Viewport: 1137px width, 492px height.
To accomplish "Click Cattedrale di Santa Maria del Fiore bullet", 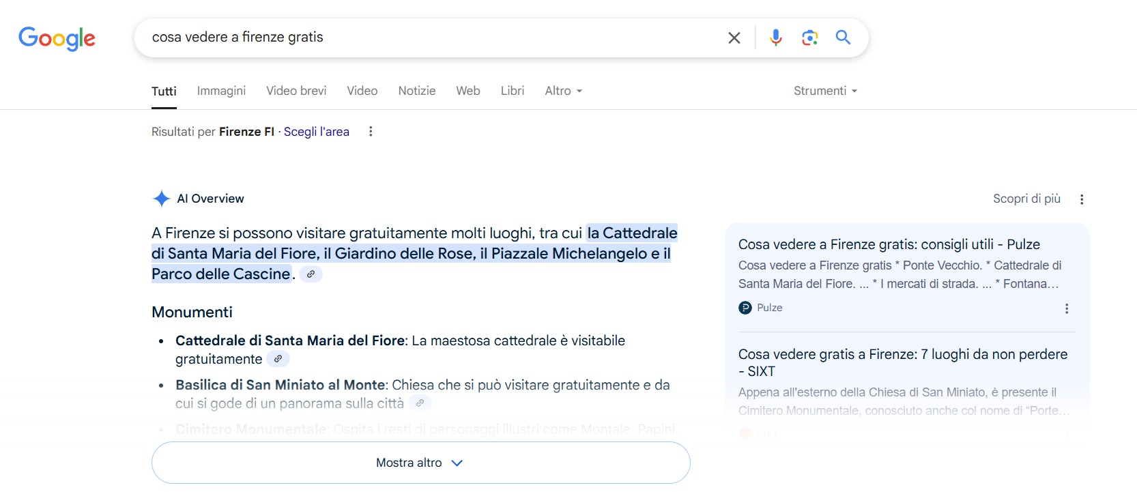I will 290,341.
